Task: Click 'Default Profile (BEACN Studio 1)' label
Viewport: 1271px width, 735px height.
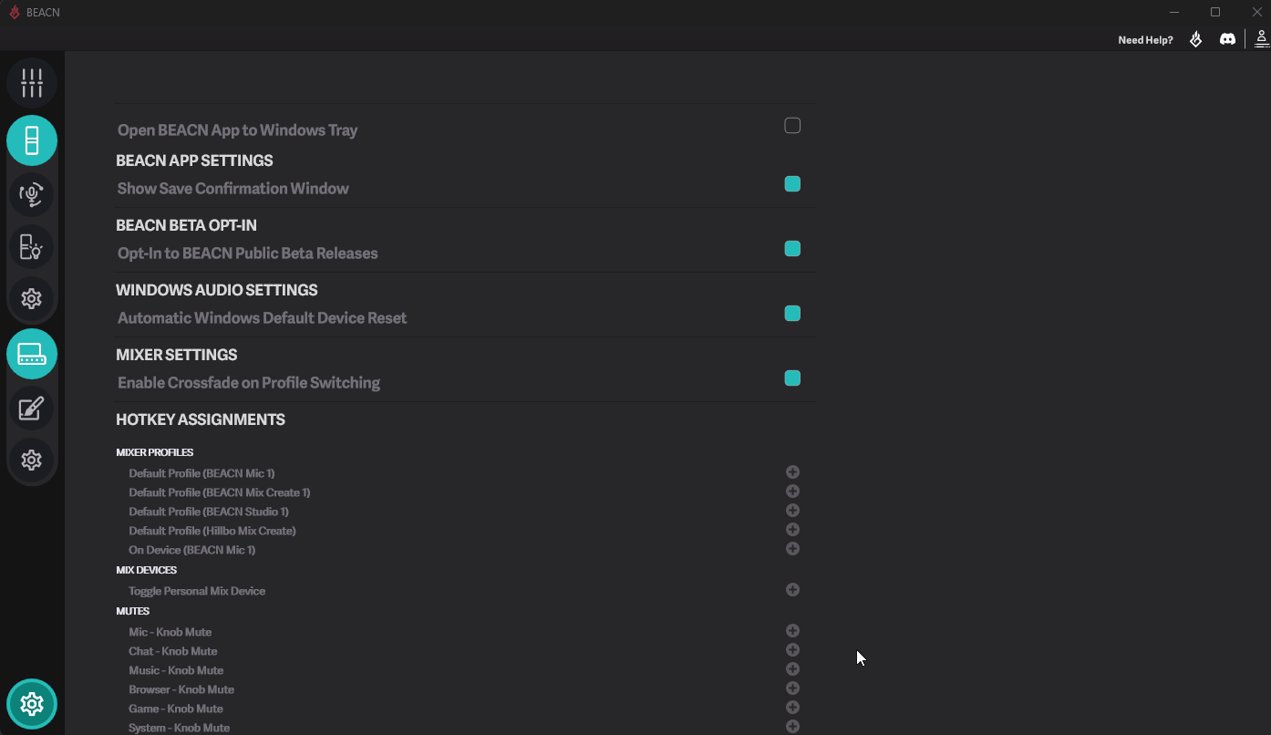Action: click(209, 512)
